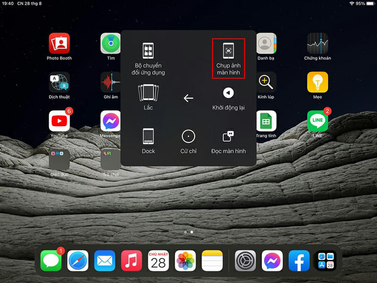Tap the back arrow in AssistiveTouch menu
This screenshot has height=283, width=377.
188,98
